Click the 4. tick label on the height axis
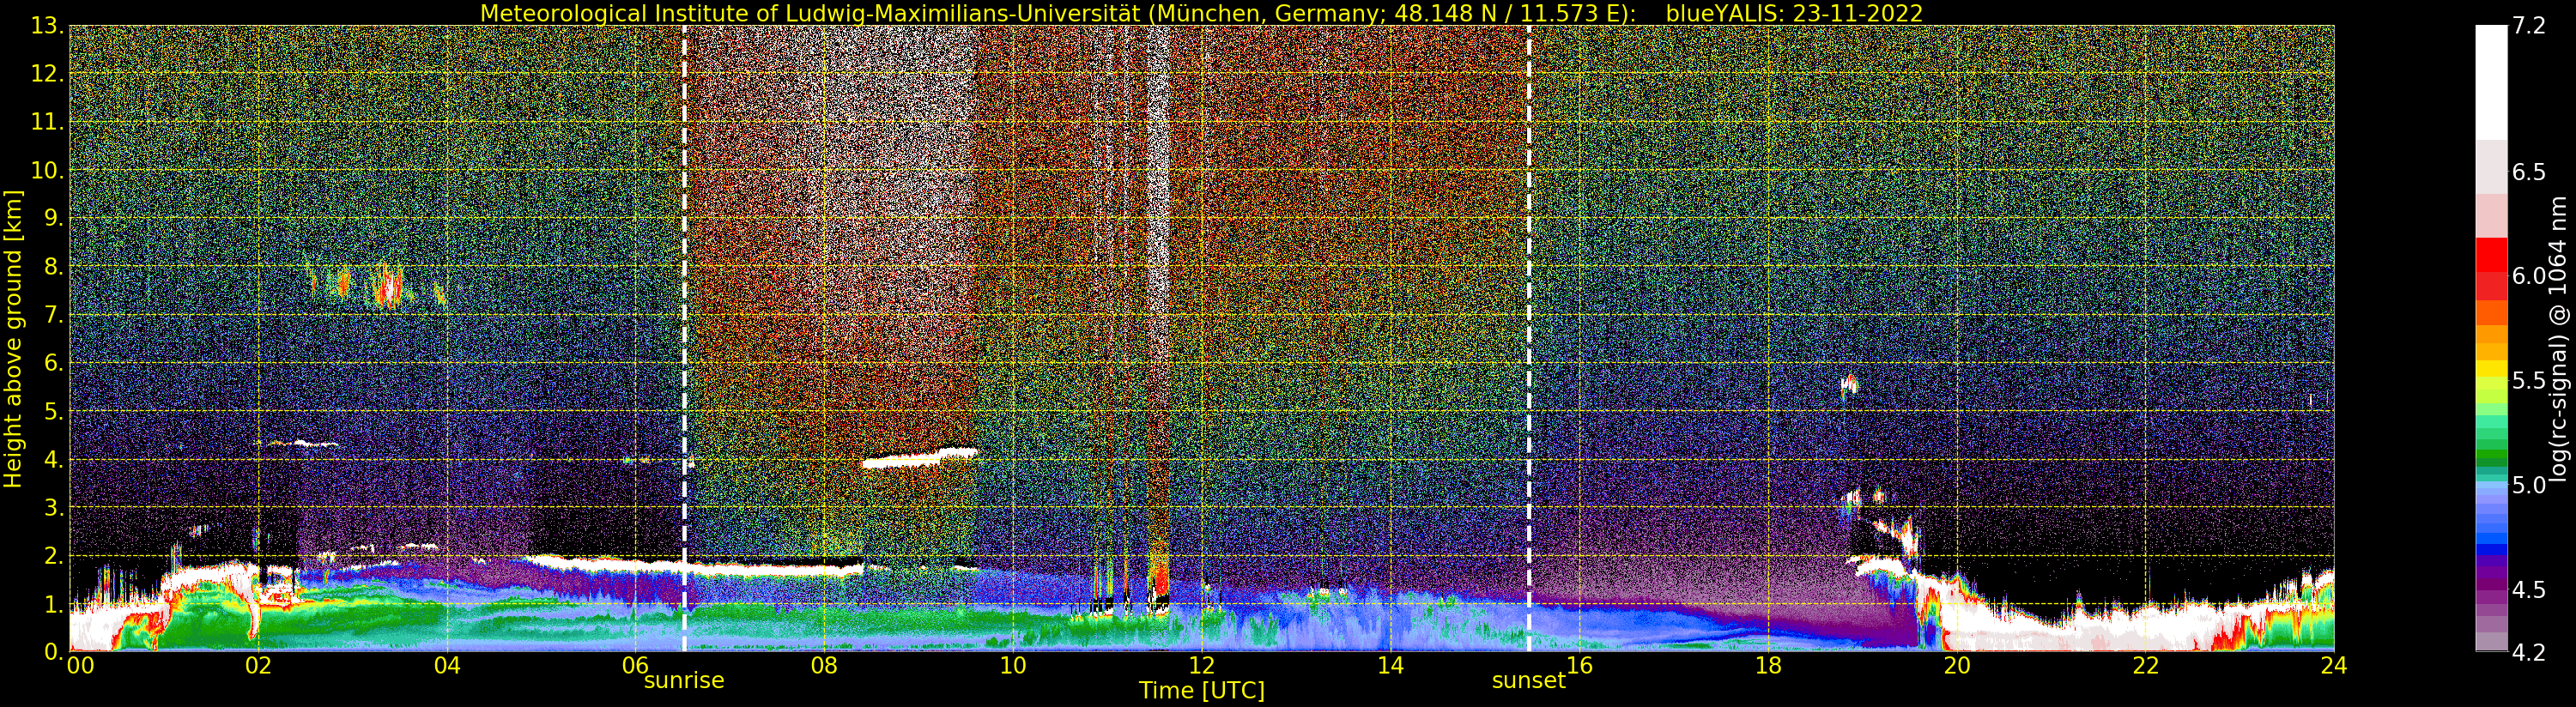This screenshot has height=707, width=2576. [x=54, y=459]
